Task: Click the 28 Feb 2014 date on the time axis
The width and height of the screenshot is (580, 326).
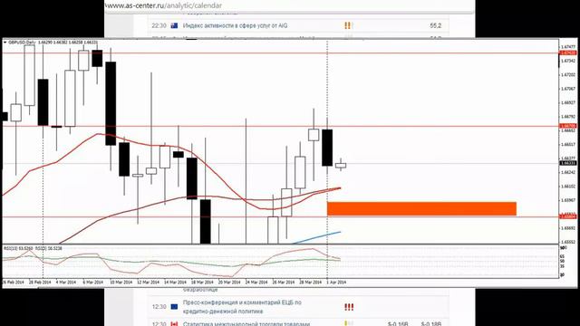Action: coord(40,282)
